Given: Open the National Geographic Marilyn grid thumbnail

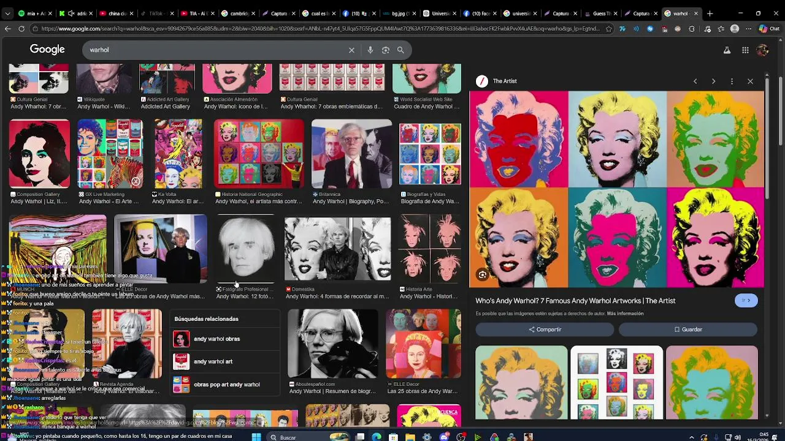Looking at the screenshot, I should pyautogui.click(x=258, y=154).
